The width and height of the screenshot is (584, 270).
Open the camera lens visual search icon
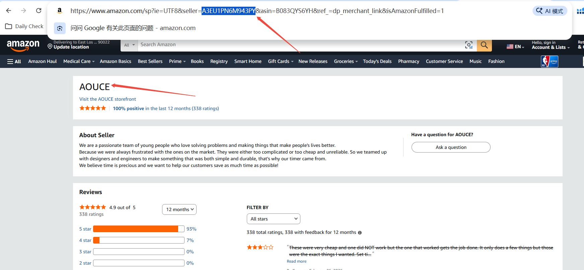click(468, 45)
